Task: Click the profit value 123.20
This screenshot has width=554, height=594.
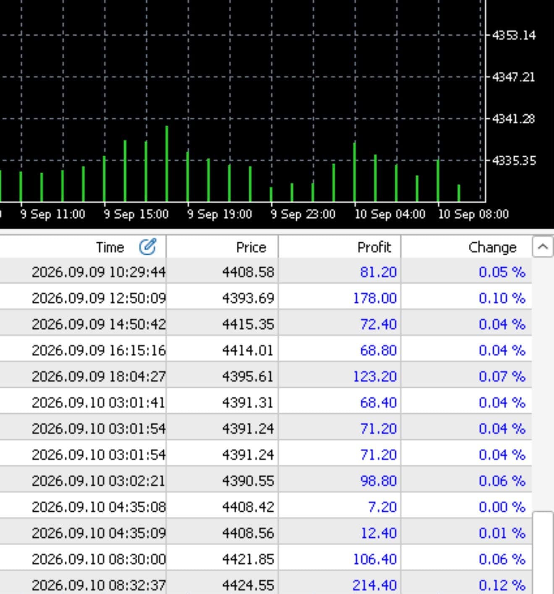Action: [375, 376]
